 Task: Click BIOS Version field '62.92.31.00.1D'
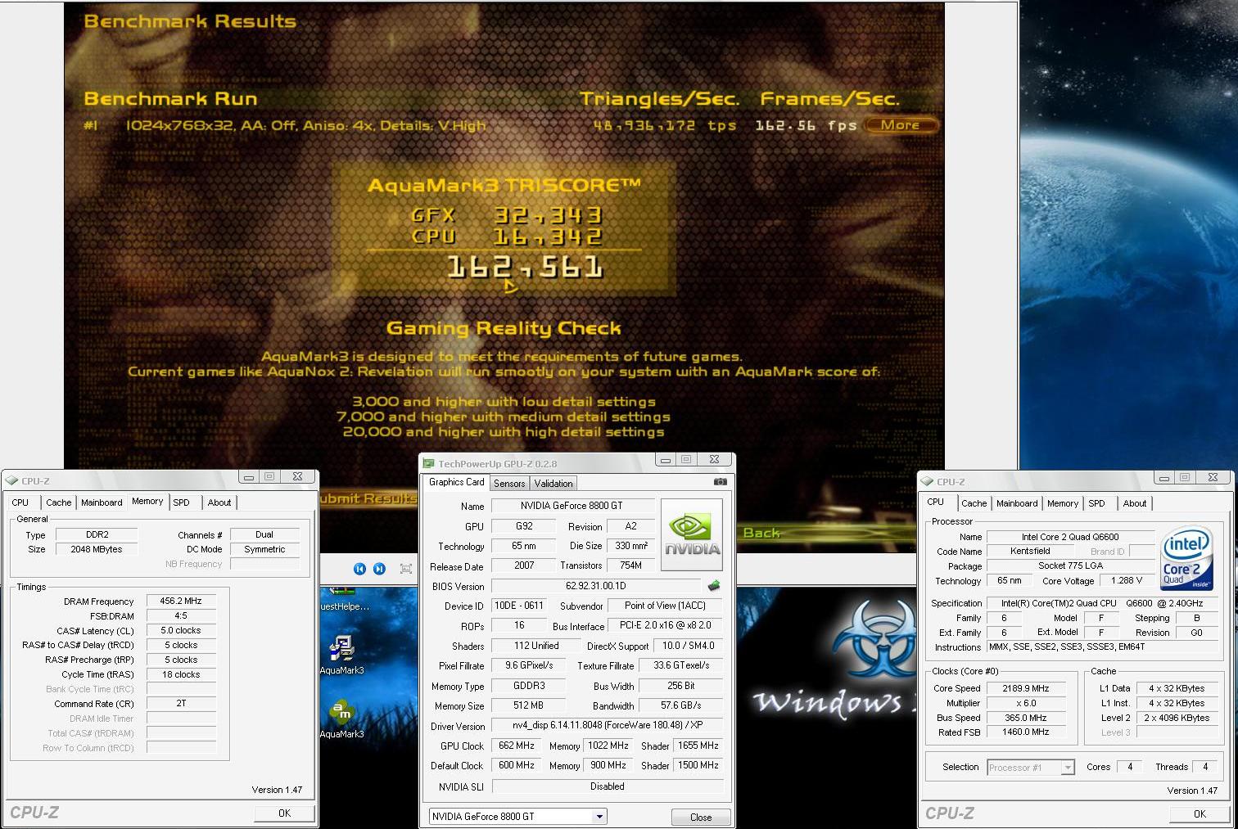[x=596, y=586]
